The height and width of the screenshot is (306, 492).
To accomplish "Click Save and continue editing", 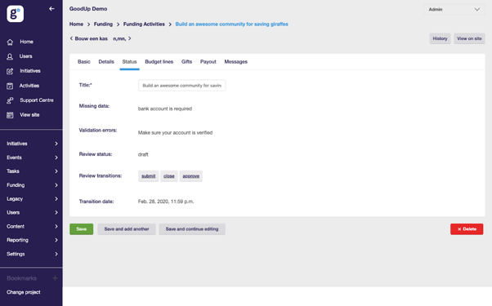I will [192, 229].
